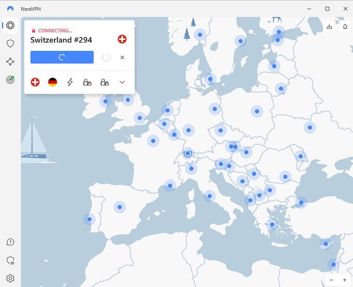Image resolution: width=353 pixels, height=287 pixels.
Task: Click the blue connecting spinner button
Action: coord(62,57)
